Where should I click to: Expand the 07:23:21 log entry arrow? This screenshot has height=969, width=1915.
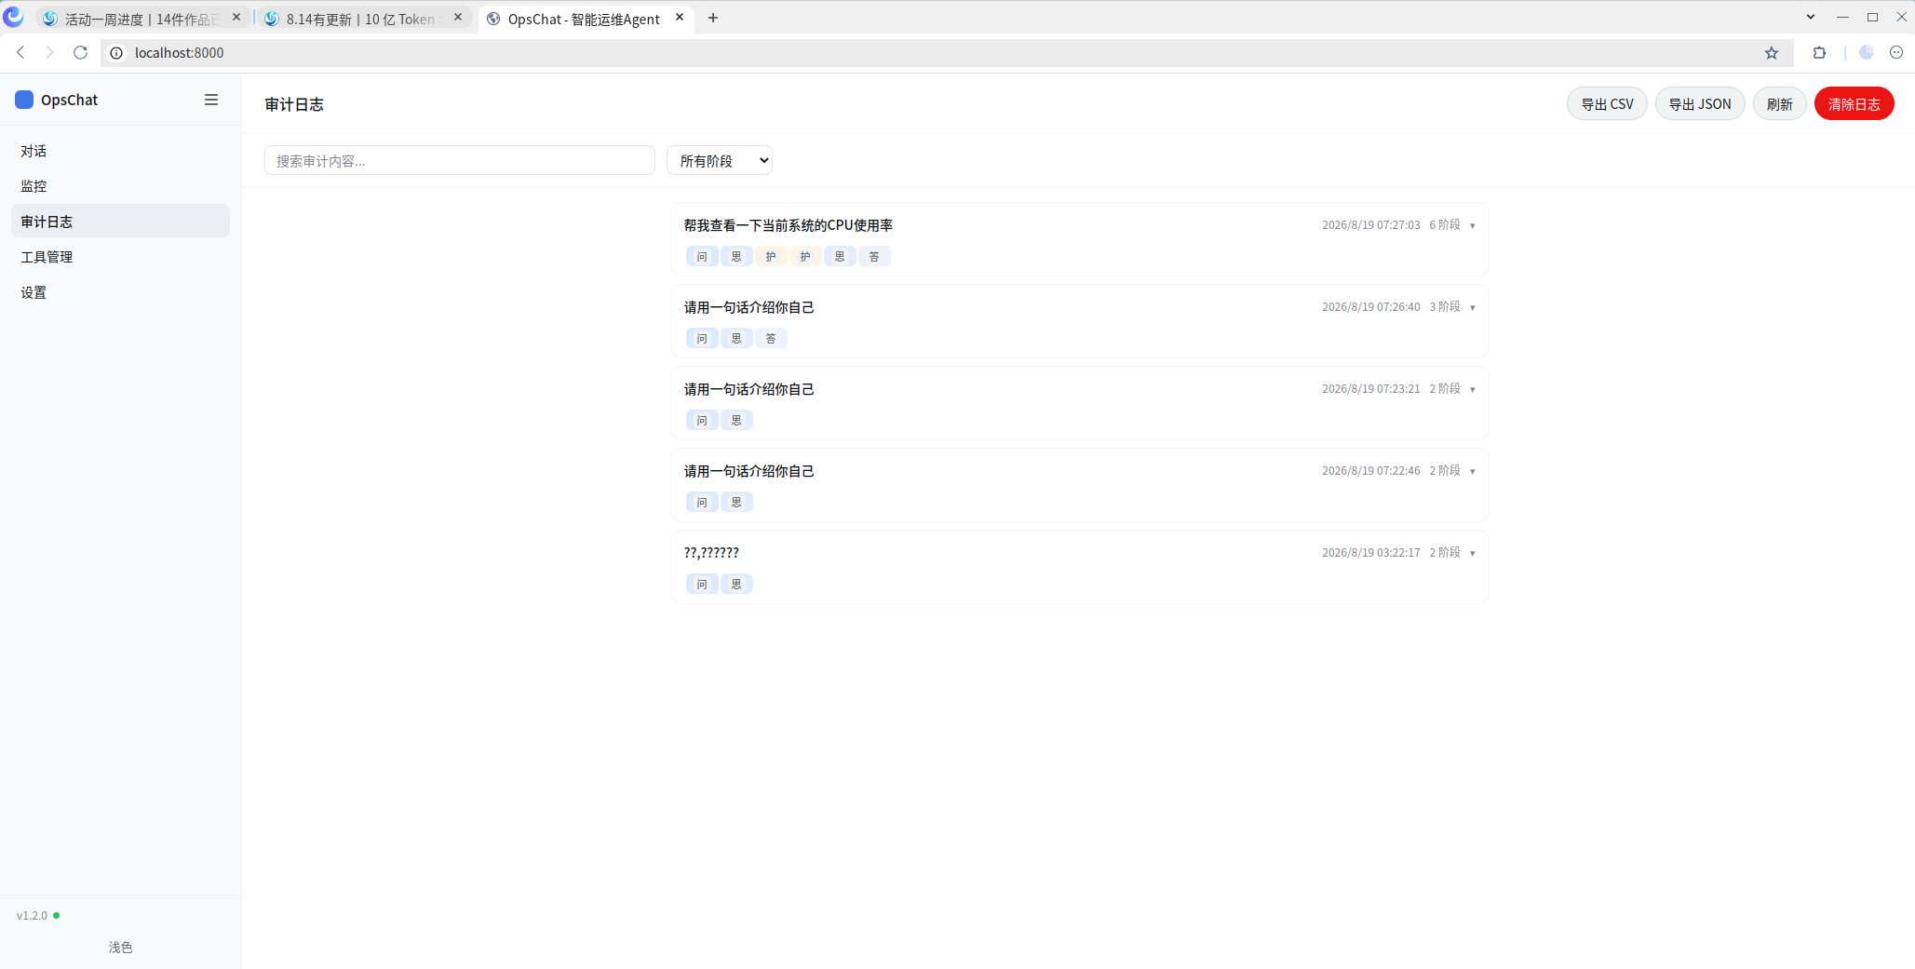1472,389
